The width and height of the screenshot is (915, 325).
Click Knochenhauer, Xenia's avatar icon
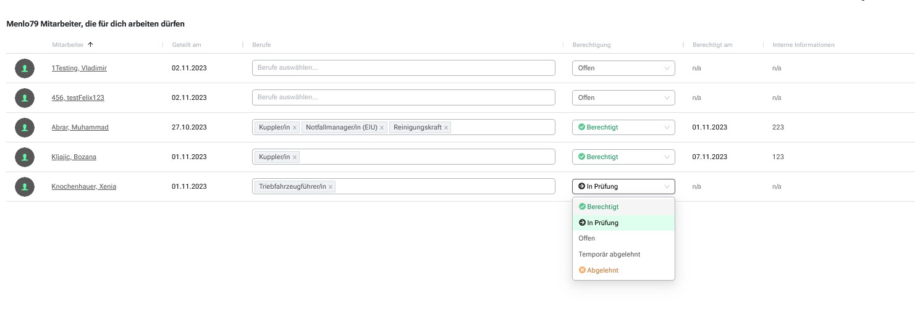coord(25,186)
